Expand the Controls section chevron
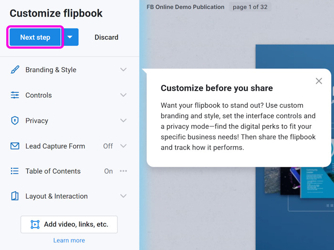Viewport: 334px width, 250px height. (x=123, y=95)
